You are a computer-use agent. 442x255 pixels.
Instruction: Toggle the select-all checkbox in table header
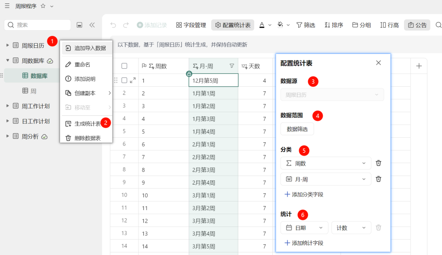coord(124,66)
